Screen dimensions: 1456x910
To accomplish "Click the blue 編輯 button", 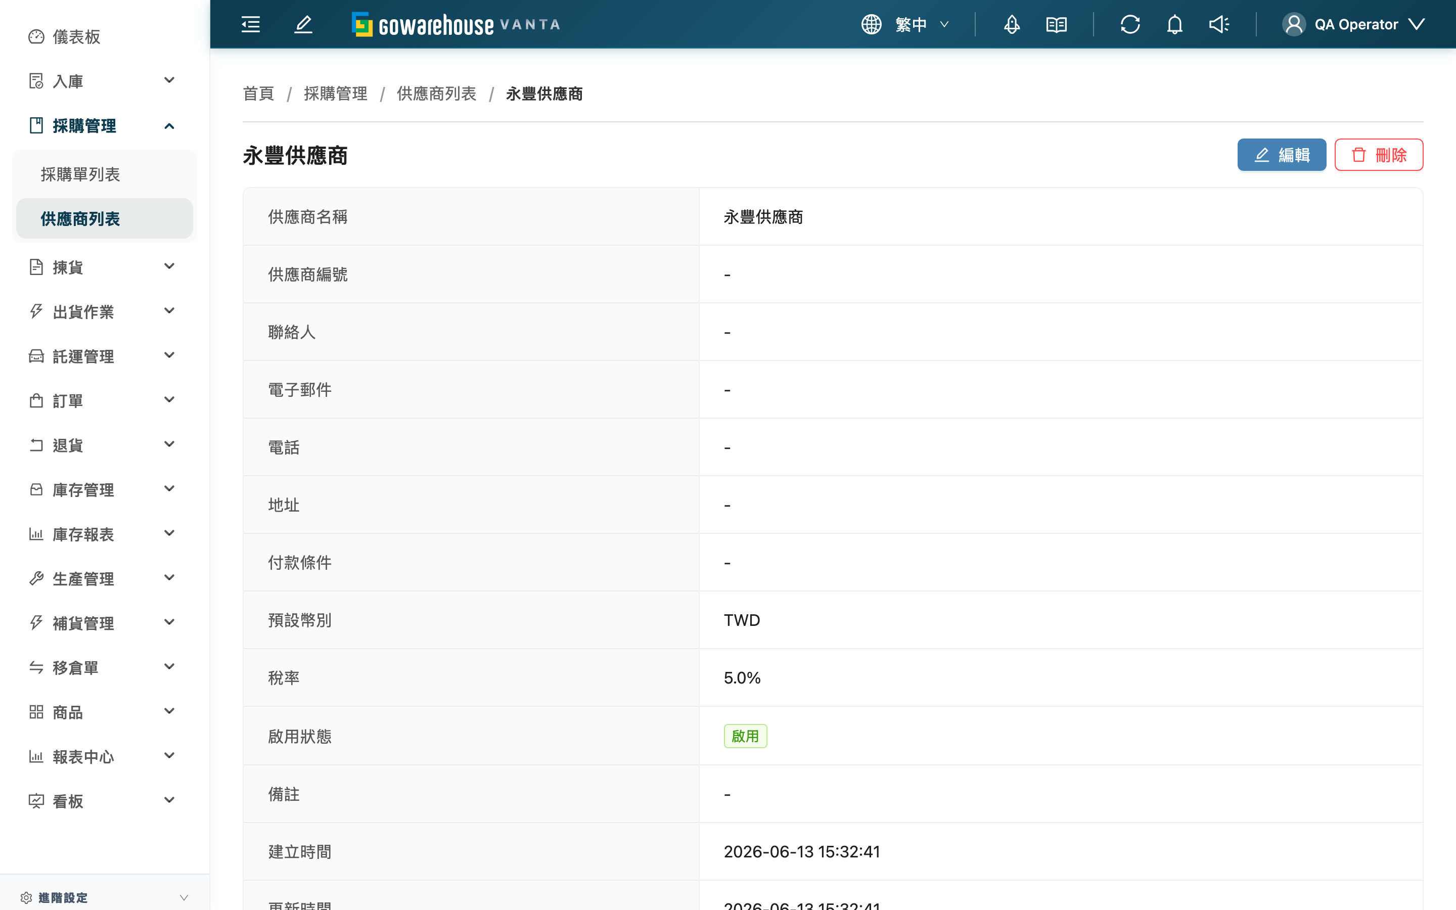I will [x=1282, y=155].
